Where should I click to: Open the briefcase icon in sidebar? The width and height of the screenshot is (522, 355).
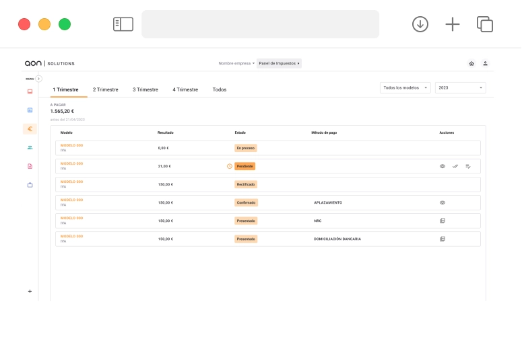[x=30, y=184]
